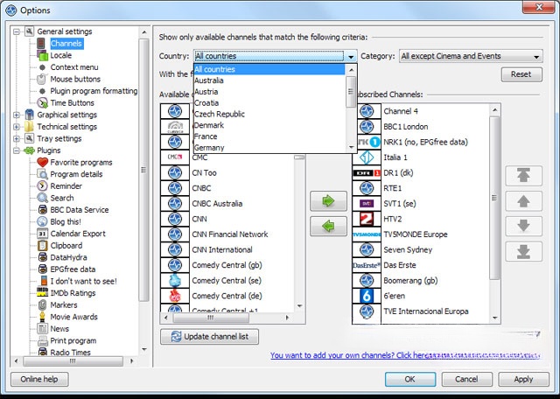Click the OK button

tap(410, 379)
